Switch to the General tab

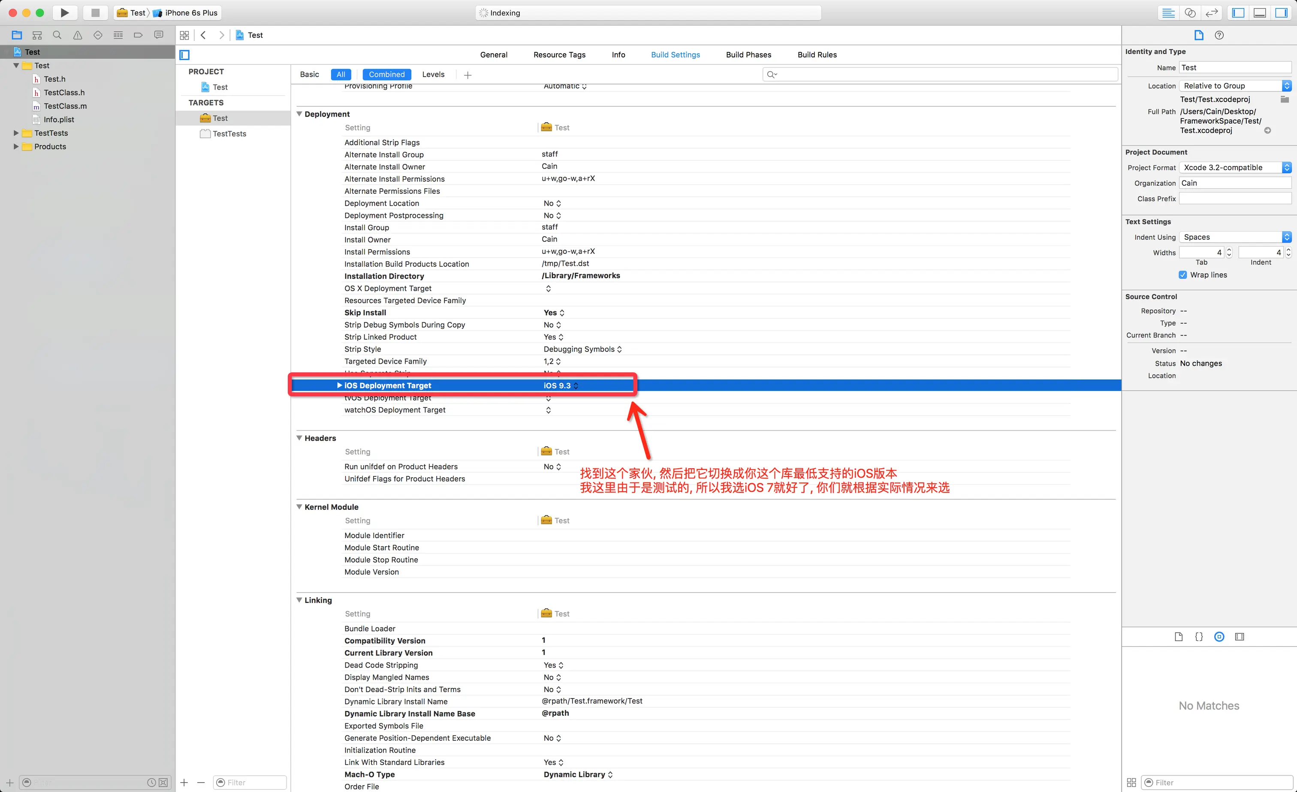[x=493, y=55]
